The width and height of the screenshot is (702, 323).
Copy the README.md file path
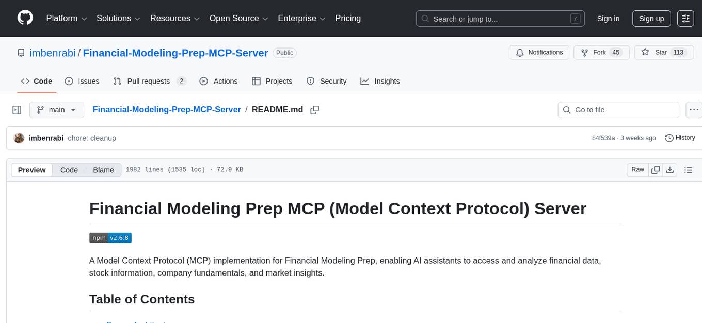click(x=315, y=109)
